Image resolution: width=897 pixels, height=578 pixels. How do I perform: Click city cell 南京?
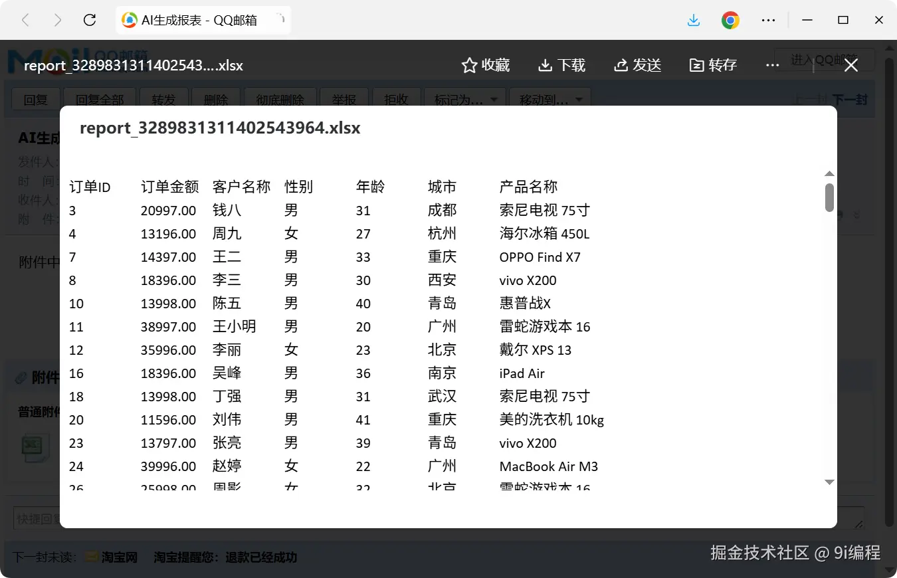pyautogui.click(x=442, y=373)
